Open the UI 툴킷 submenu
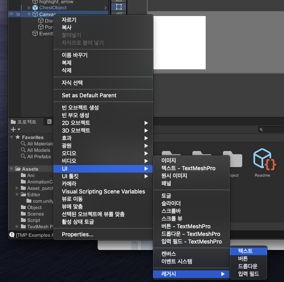Image resolution: width=284 pixels, height=282 pixels. [103, 176]
